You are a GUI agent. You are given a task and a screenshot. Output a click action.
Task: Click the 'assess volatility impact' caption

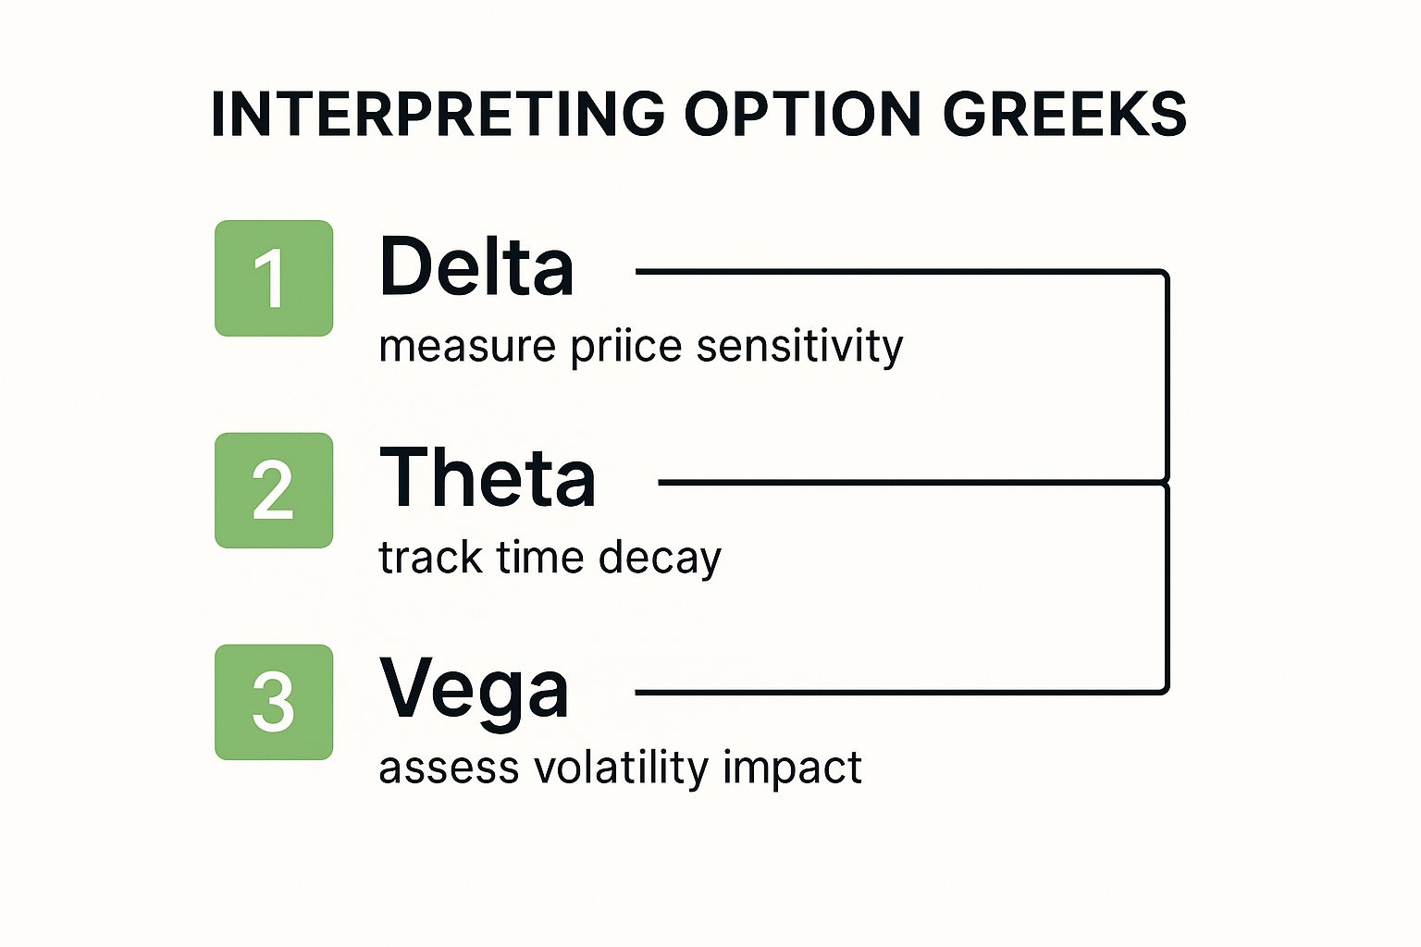pyautogui.click(x=621, y=769)
